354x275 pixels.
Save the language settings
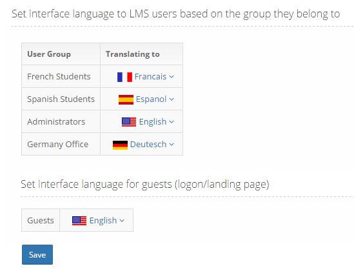[37, 254]
